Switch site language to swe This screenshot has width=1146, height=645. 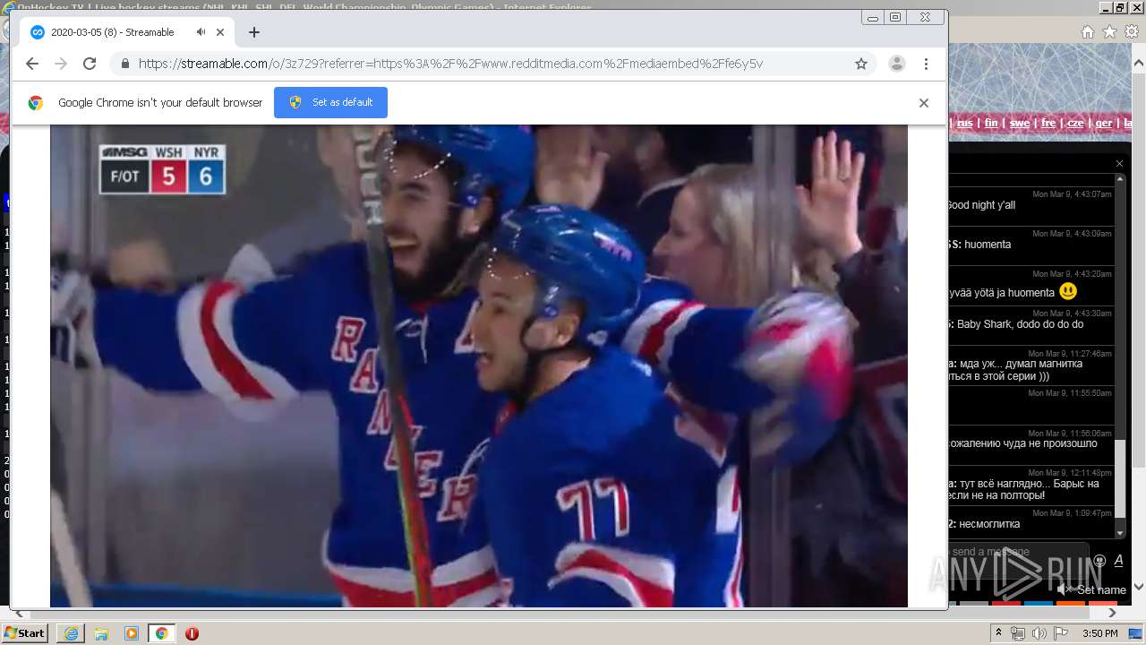click(x=1020, y=123)
